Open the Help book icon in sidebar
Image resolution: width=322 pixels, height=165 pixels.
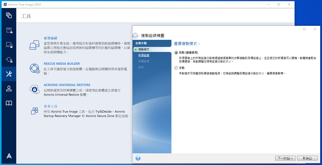(x=9, y=103)
